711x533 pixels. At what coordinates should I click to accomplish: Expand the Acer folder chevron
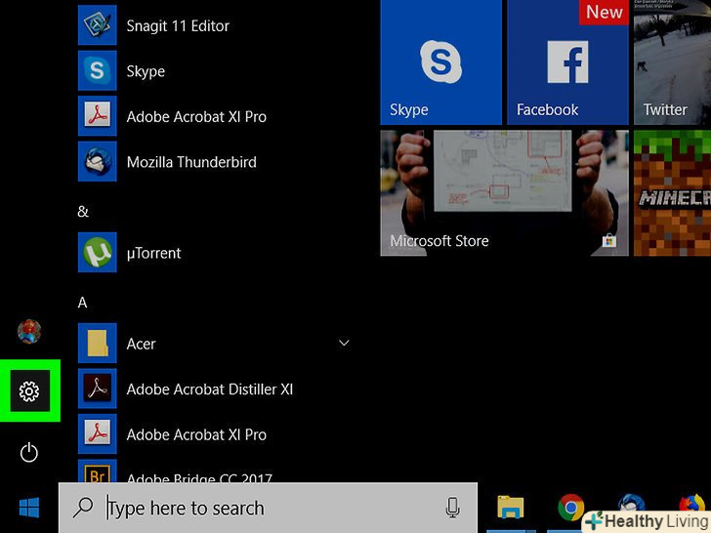(x=343, y=344)
